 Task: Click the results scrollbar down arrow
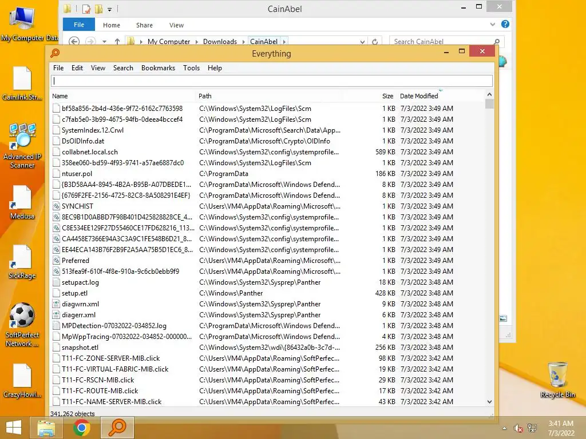(x=490, y=402)
